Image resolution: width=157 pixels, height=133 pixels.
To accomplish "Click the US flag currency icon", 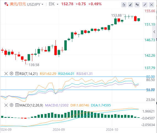I will coord(6,4).
